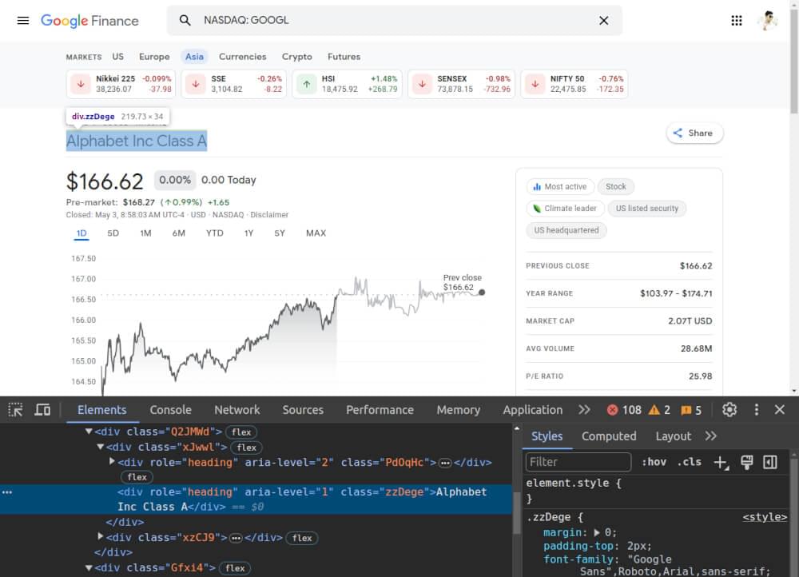The width and height of the screenshot is (799, 577).
Task: Click the Styles Filter input field
Action: (578, 462)
